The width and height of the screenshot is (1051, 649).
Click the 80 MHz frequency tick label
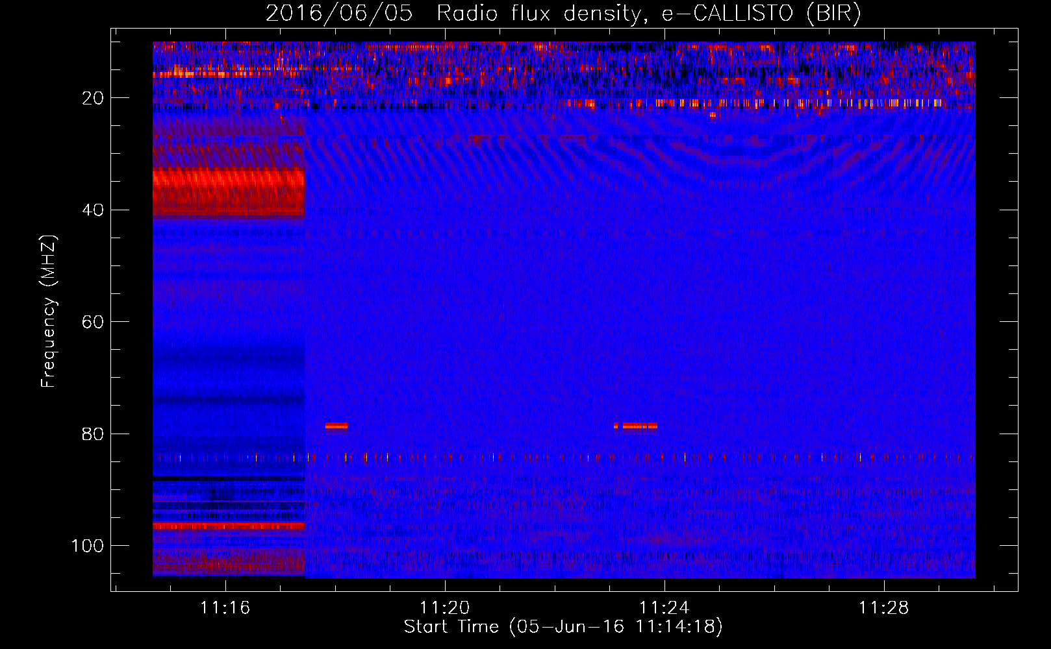[x=93, y=434]
